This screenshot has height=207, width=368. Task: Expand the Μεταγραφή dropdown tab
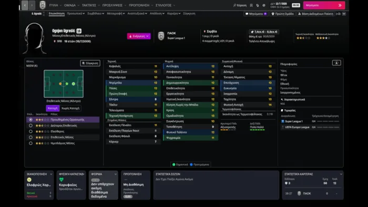[116, 14]
